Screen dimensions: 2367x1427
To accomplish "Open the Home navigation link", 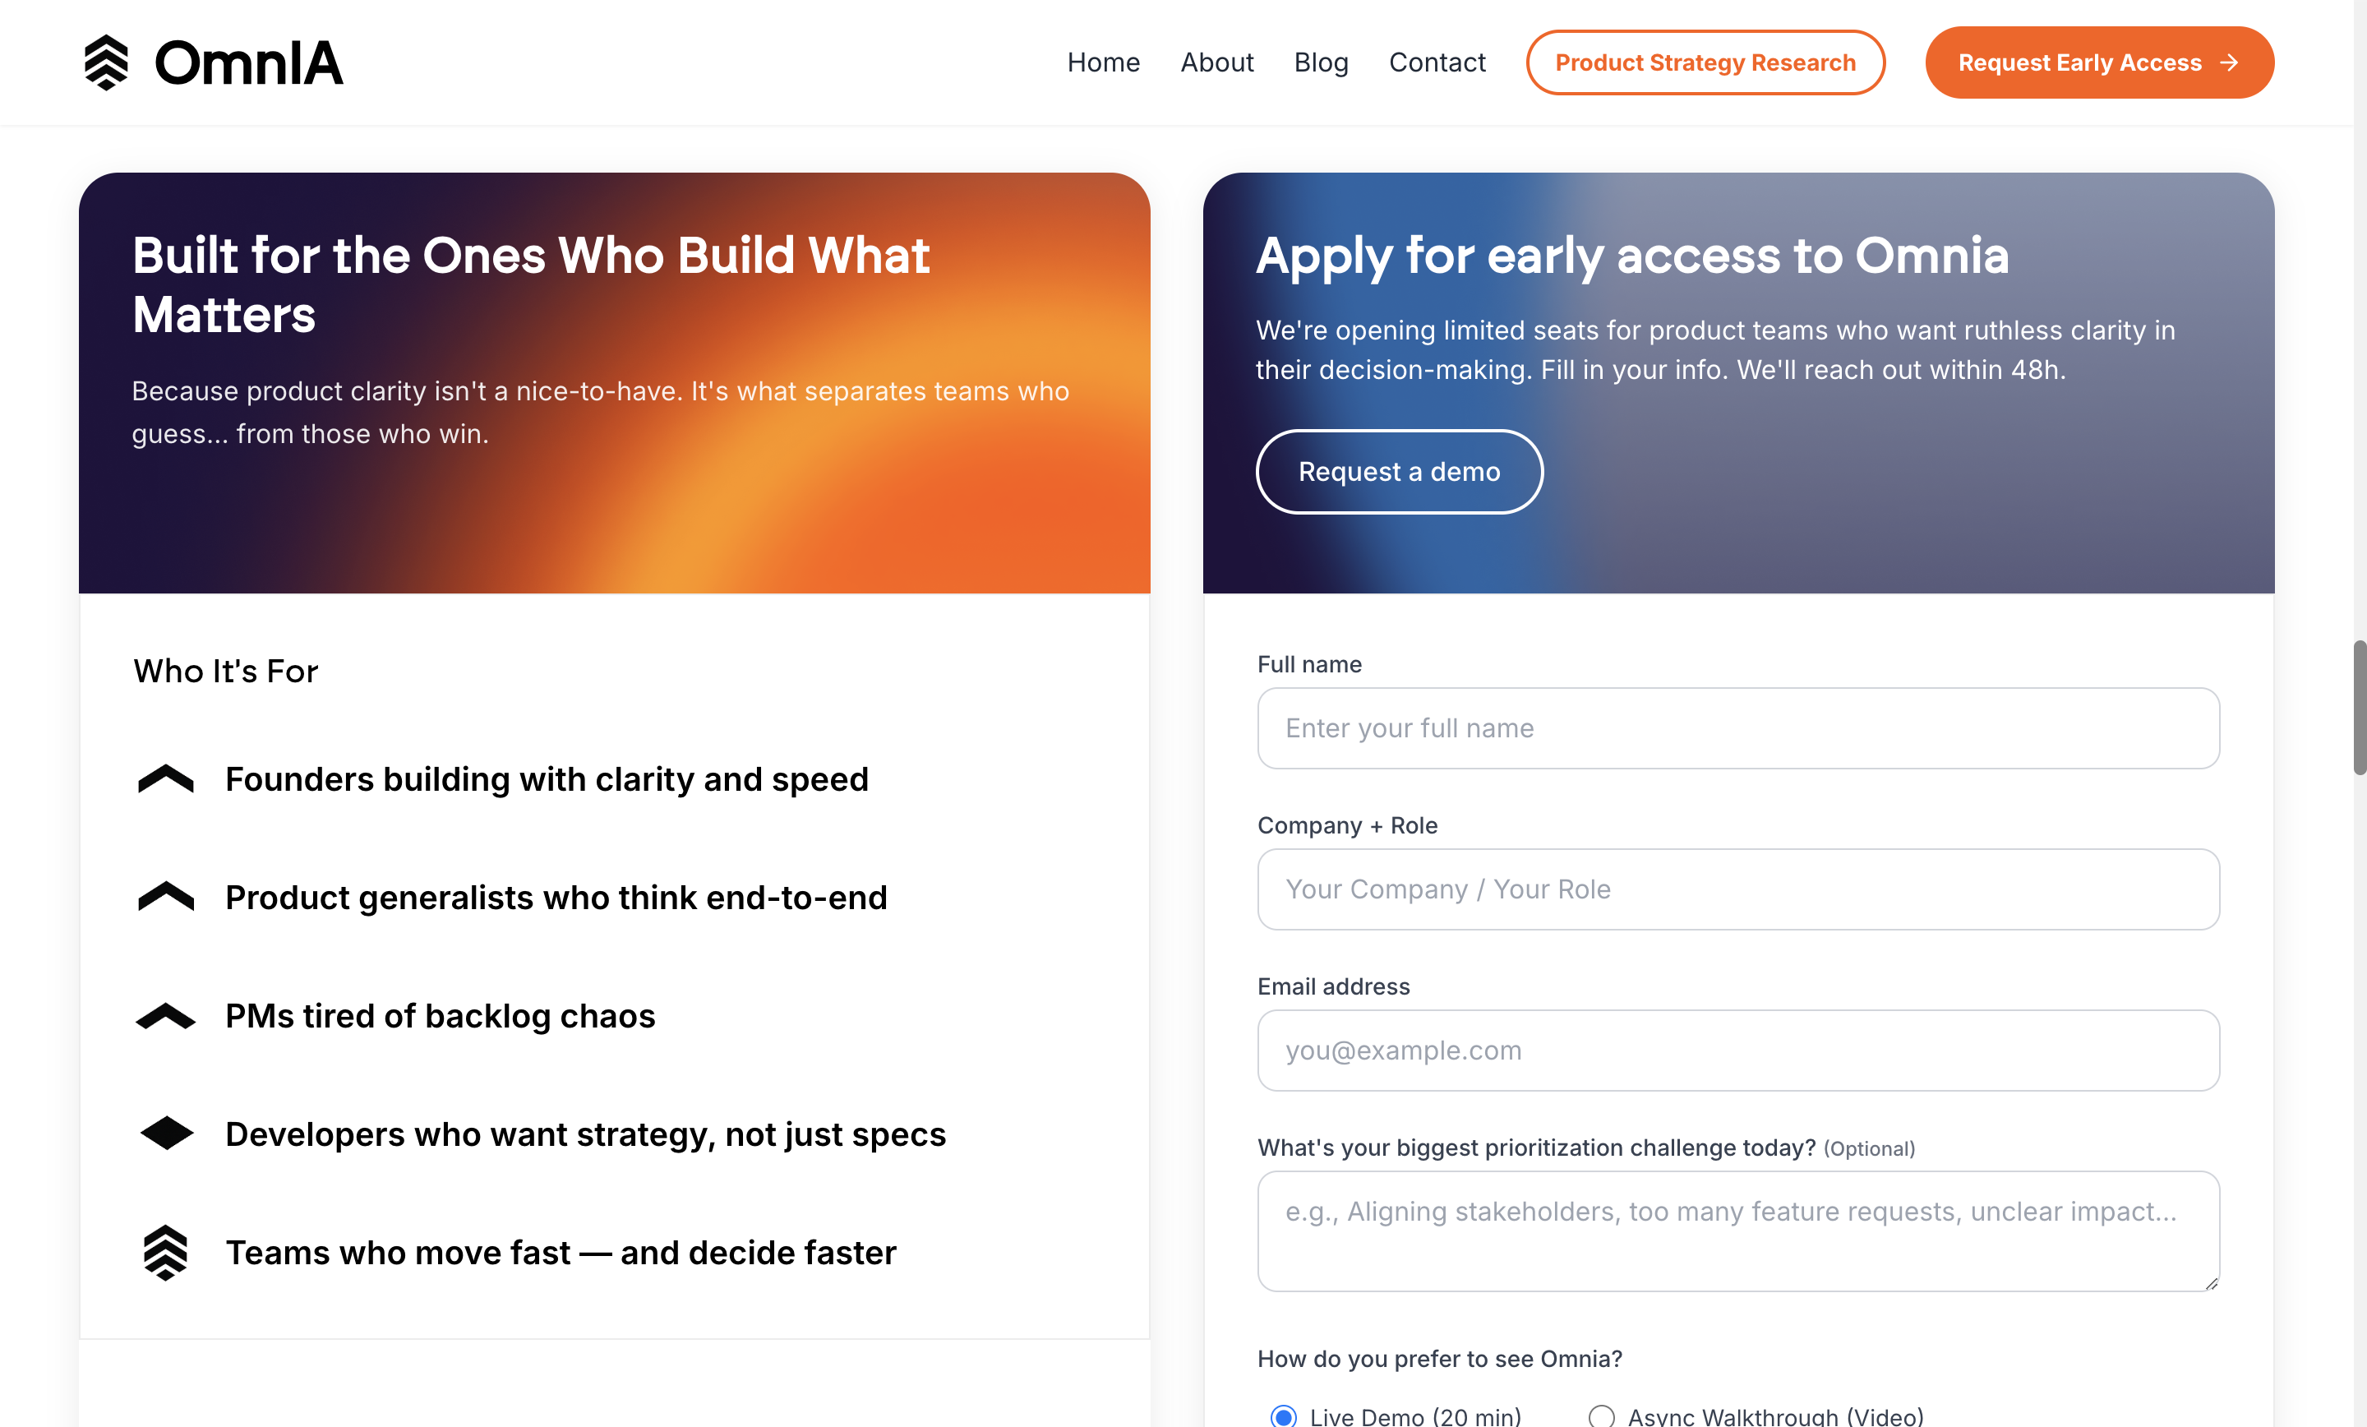I will tap(1103, 62).
